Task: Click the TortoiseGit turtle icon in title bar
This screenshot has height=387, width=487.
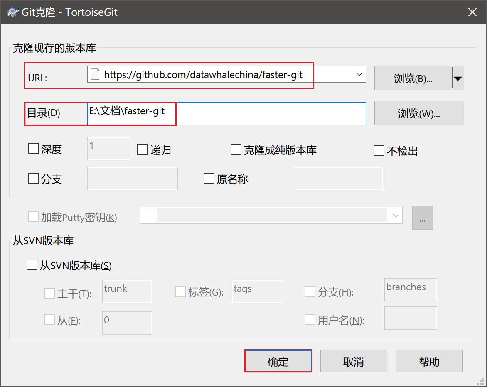Action: [12, 12]
